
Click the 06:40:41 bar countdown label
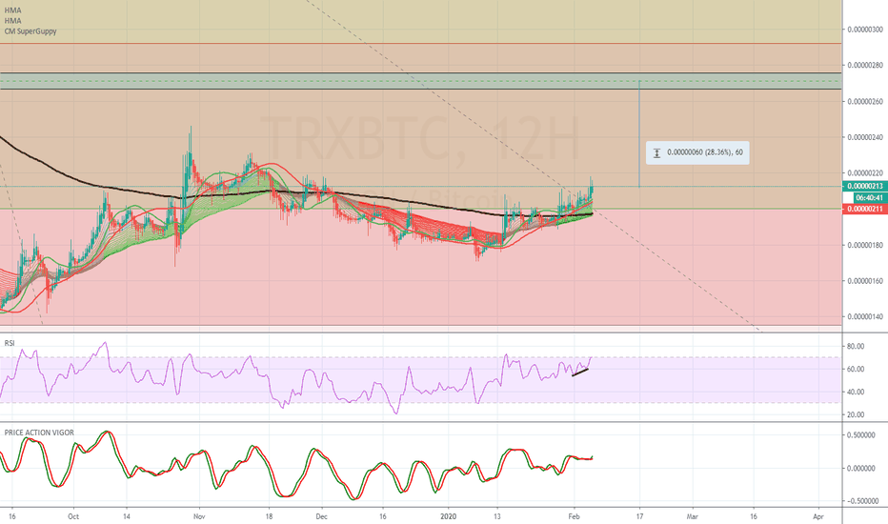coord(870,198)
